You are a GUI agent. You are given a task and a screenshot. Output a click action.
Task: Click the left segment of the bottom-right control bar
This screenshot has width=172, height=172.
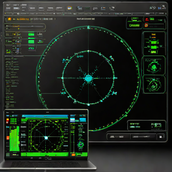pyautogui.click(x=119, y=137)
